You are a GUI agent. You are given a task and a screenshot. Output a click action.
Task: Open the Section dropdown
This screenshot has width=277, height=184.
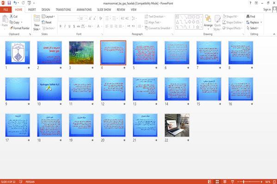[x=49, y=28]
